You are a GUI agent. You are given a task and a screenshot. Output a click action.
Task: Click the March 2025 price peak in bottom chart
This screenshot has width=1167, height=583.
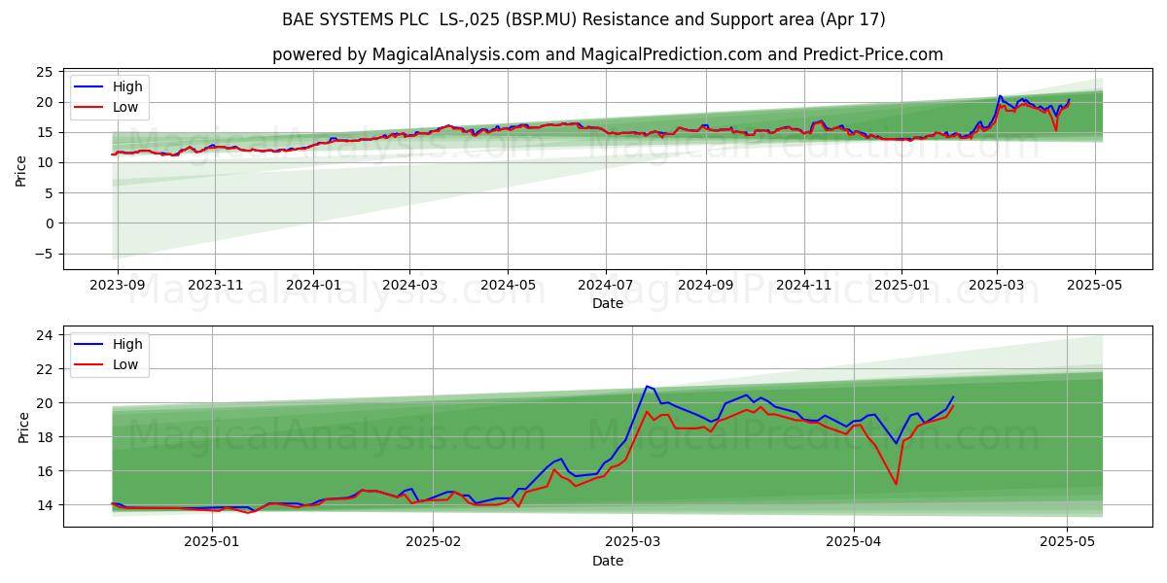click(x=647, y=386)
